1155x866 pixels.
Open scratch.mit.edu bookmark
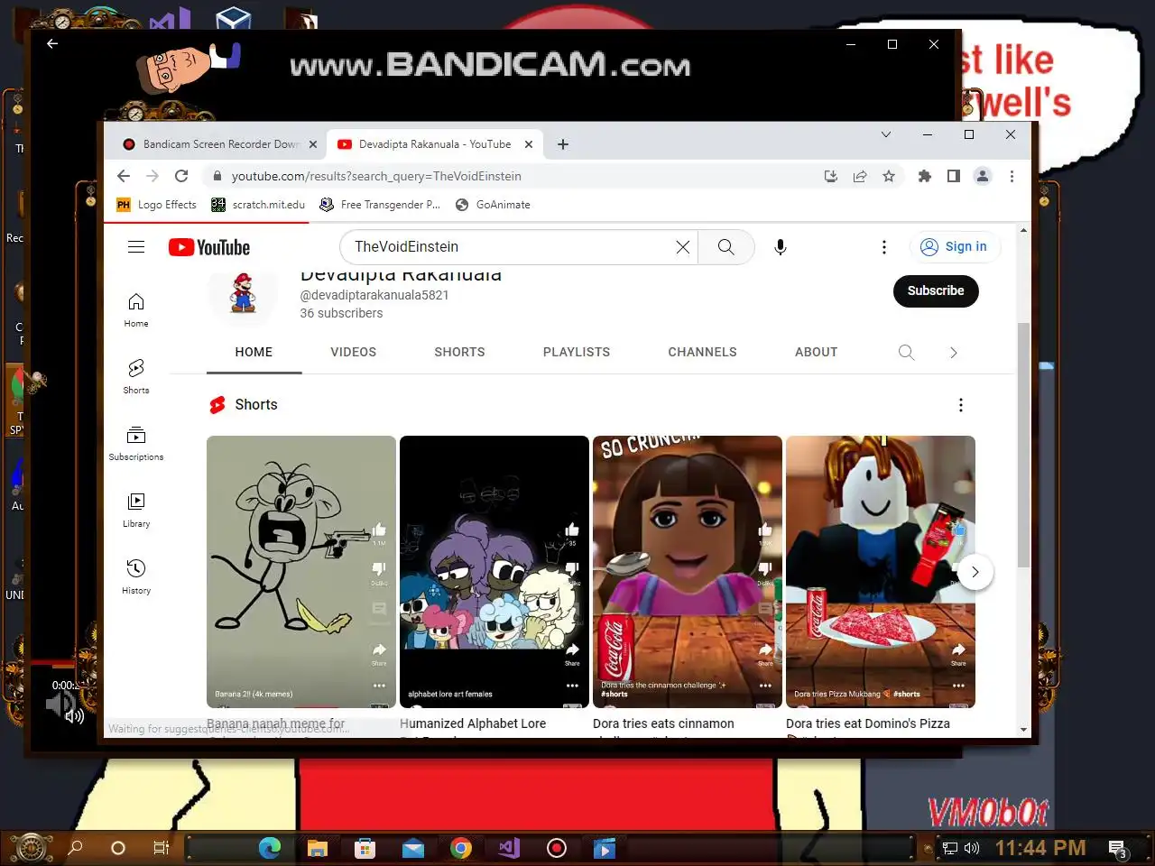point(258,205)
